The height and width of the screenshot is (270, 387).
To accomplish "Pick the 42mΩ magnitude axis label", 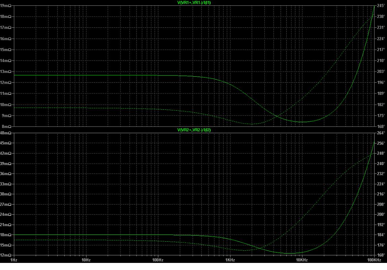I will click(6, 153).
